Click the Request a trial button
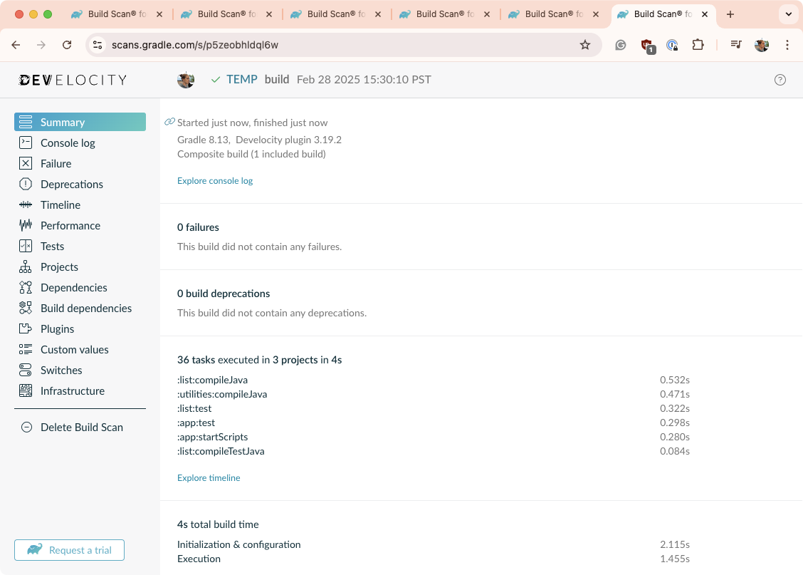Viewport: 803px width, 575px height. pos(69,550)
